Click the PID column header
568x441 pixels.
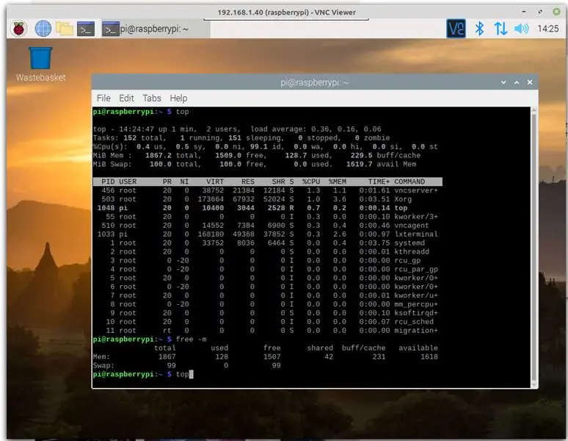(x=108, y=182)
